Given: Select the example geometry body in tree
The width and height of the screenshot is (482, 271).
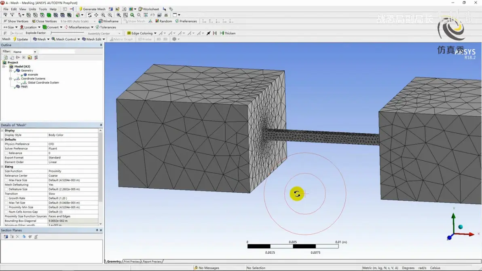Looking at the screenshot, I should pyautogui.click(x=33, y=75).
